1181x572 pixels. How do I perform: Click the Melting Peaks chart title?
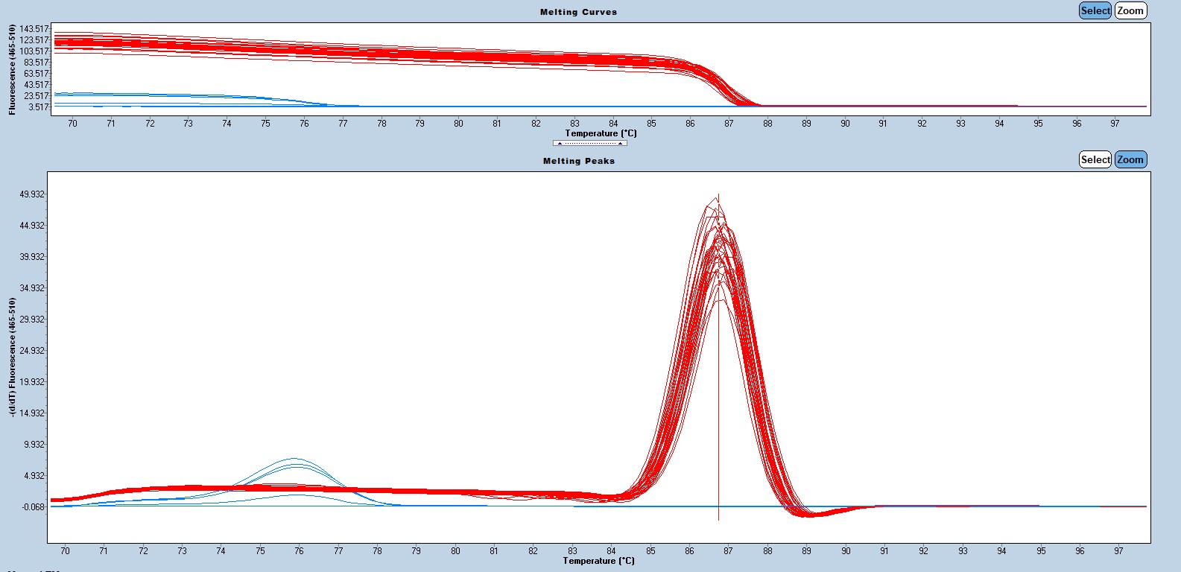coord(578,161)
